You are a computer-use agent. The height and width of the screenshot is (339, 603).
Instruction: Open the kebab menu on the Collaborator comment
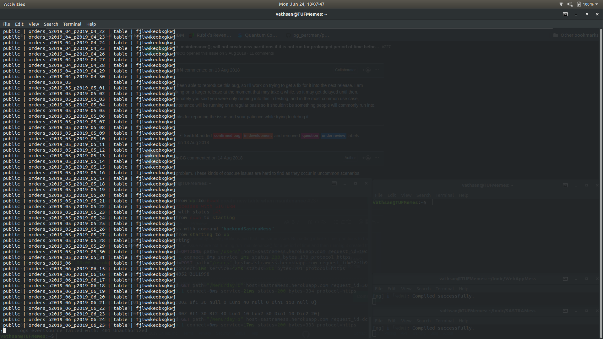(x=377, y=70)
